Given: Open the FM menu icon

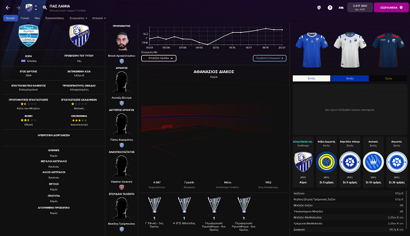Looking at the screenshot, I should click(x=341, y=8).
